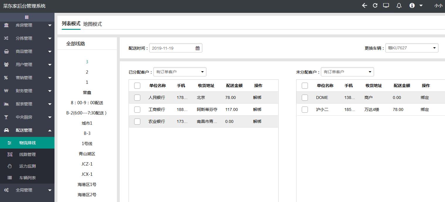
Task: Open the notification bell
Action: 399,6
